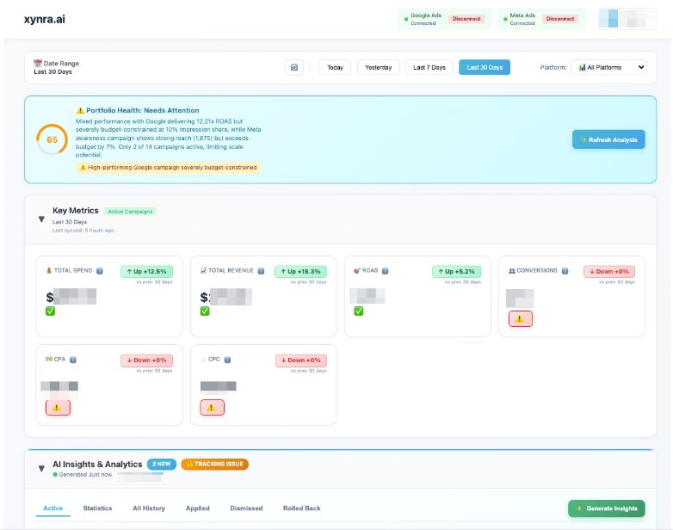The width and height of the screenshot is (673, 530).
Task: Switch to the Dismissed tab
Action: 246,508
